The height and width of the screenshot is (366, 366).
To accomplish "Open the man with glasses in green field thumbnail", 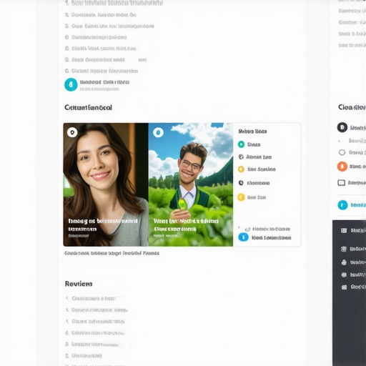I will pyautogui.click(x=191, y=184).
